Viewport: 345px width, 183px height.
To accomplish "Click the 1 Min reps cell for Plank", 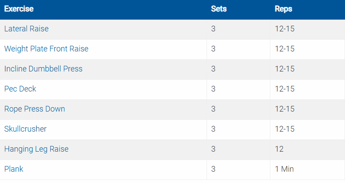I will coord(285,169).
